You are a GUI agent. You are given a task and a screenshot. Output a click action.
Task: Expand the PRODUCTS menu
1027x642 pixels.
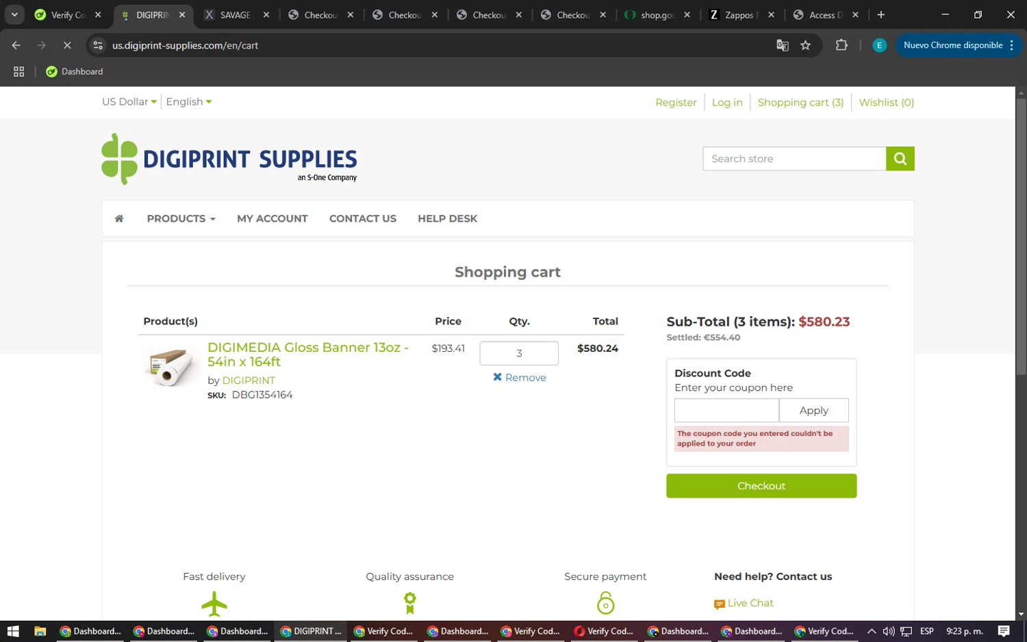tap(181, 218)
